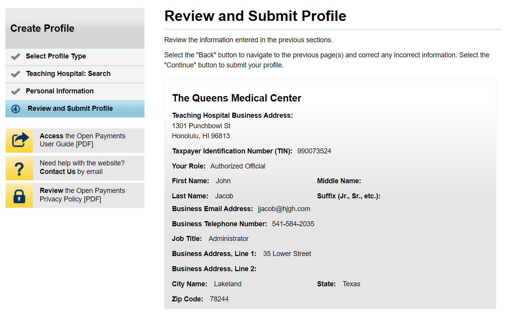The width and height of the screenshot is (508, 313).
Task: Click checkmark icon beside Teaching Hospital: Search
Action: click(x=15, y=74)
